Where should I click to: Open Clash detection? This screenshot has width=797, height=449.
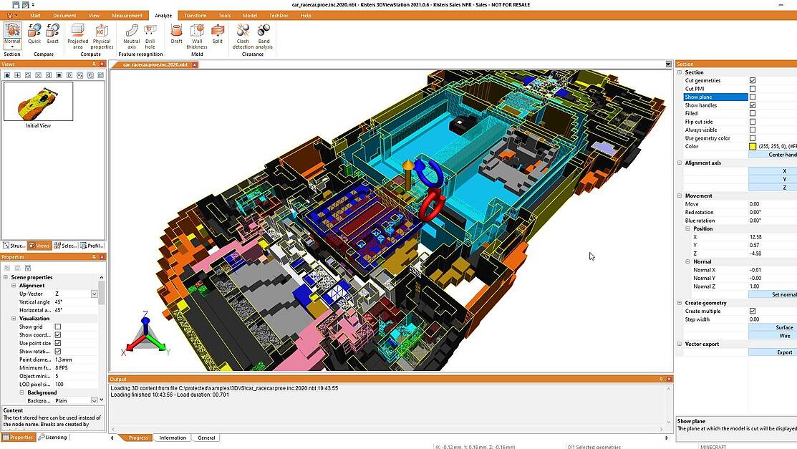click(x=243, y=37)
